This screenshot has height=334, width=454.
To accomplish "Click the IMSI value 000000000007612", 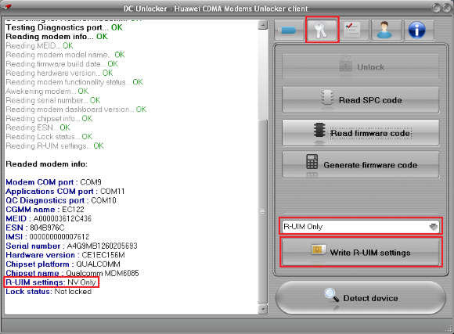I will click(x=59, y=237).
